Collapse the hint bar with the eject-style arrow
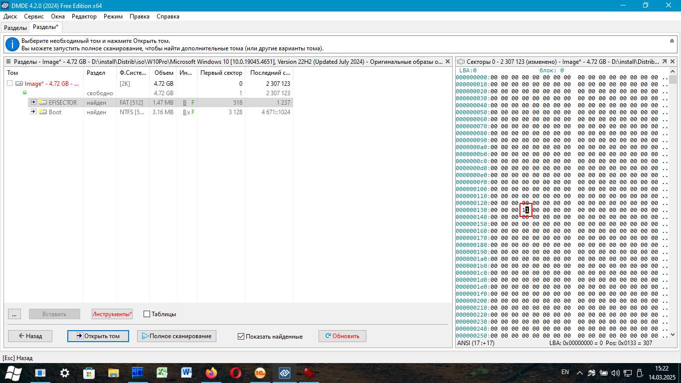This screenshot has width=681, height=383. 672,41
